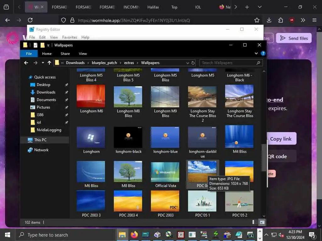The width and height of the screenshot is (322, 241).
Task: Open Desktop in the navigation pane
Action: point(43,85)
